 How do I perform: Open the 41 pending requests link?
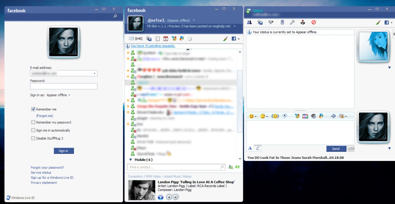[153, 46]
